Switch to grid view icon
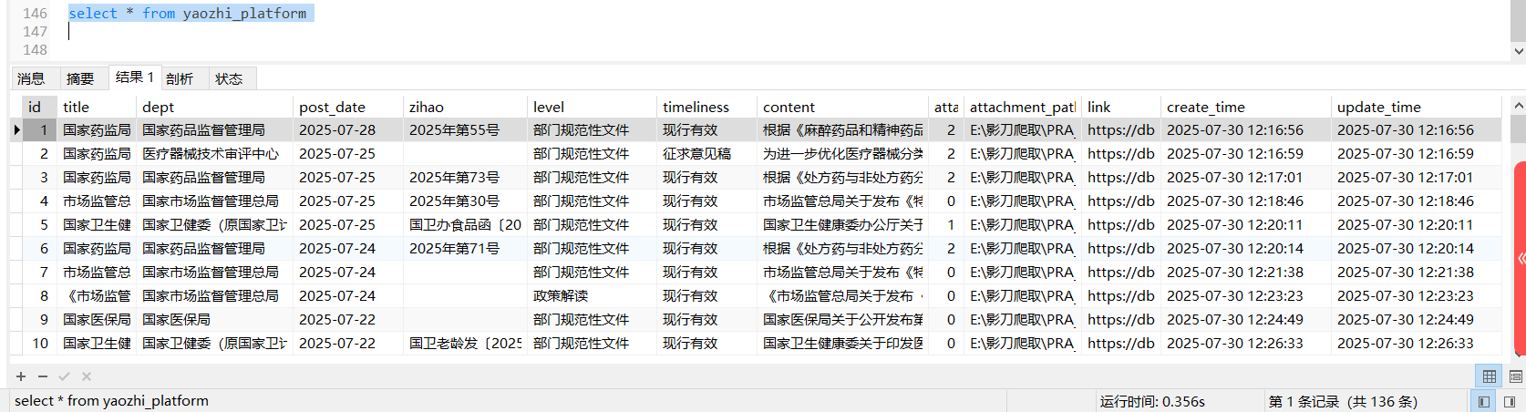1526x412 pixels. (1490, 376)
